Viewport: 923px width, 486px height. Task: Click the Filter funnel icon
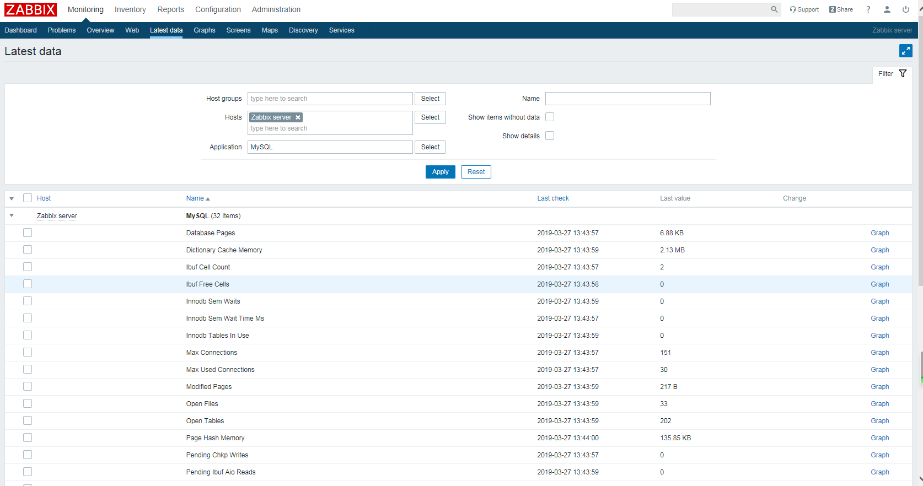coord(903,73)
